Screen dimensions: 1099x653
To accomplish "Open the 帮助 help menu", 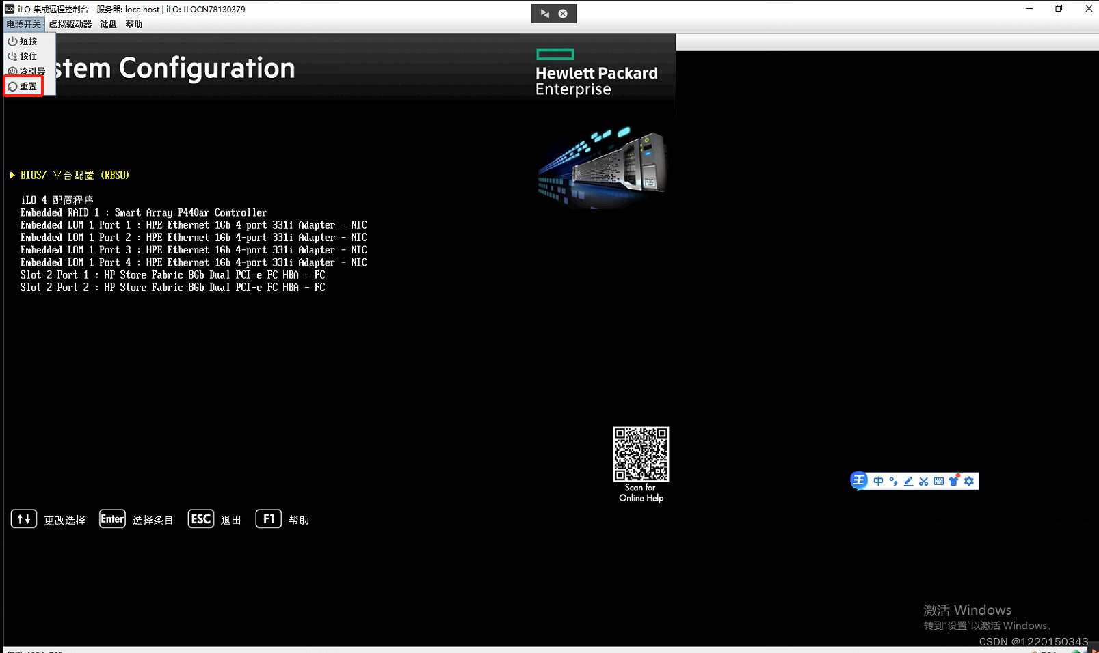I will coord(134,24).
